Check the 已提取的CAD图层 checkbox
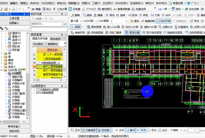The width and height of the screenshot is (205, 138). pos(38,90)
